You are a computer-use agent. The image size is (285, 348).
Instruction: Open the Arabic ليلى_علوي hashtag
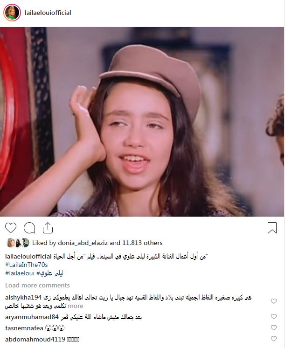tap(50, 273)
